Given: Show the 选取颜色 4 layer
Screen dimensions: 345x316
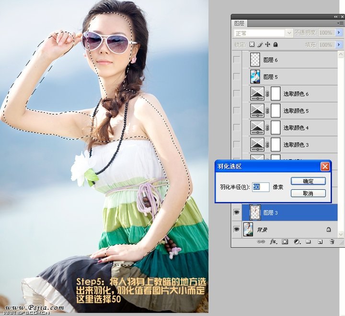Looking at the screenshot, I should [x=237, y=127].
